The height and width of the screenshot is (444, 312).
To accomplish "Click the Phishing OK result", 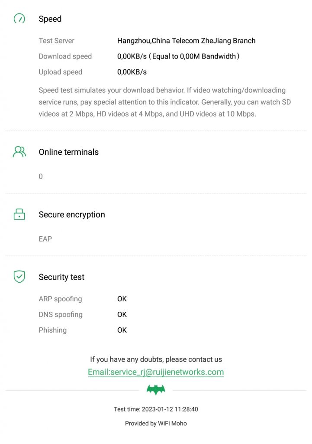I will 122,330.
